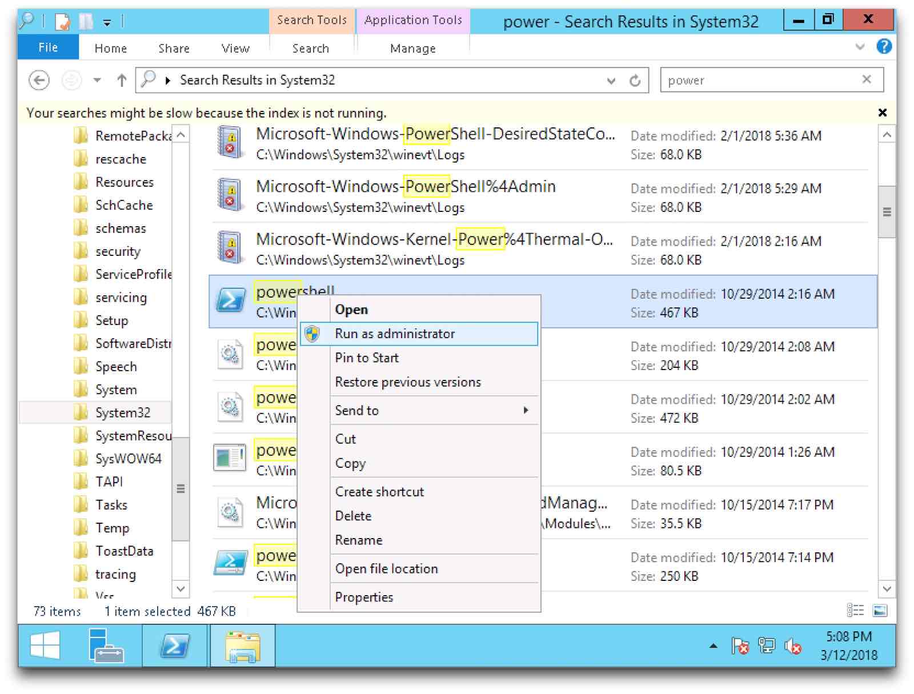Click Run as administrator in context menu
The height and width of the screenshot is (694, 914).
[x=419, y=334]
